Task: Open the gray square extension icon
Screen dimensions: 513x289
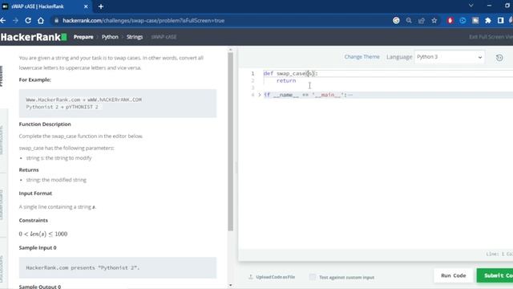Action: click(x=475, y=20)
